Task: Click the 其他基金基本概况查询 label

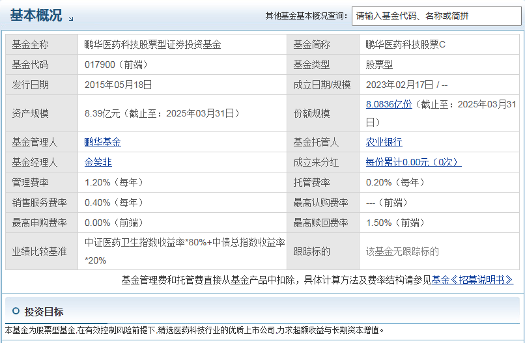Action: coord(306,16)
